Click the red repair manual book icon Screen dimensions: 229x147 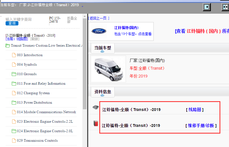coord(96,123)
